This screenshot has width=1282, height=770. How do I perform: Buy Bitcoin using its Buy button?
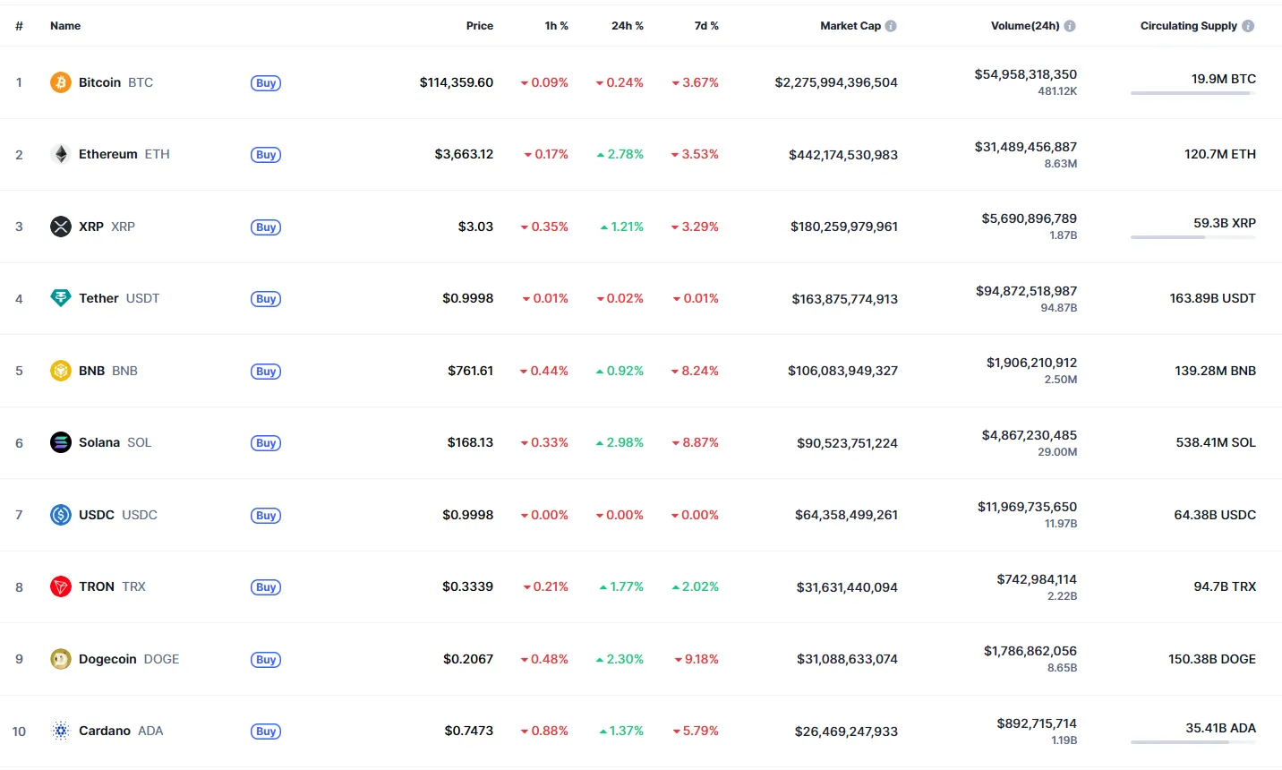point(266,83)
